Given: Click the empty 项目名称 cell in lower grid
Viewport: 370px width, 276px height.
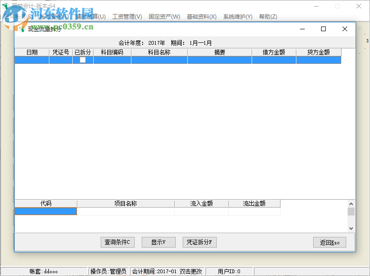Looking at the screenshot, I should pyautogui.click(x=125, y=211).
